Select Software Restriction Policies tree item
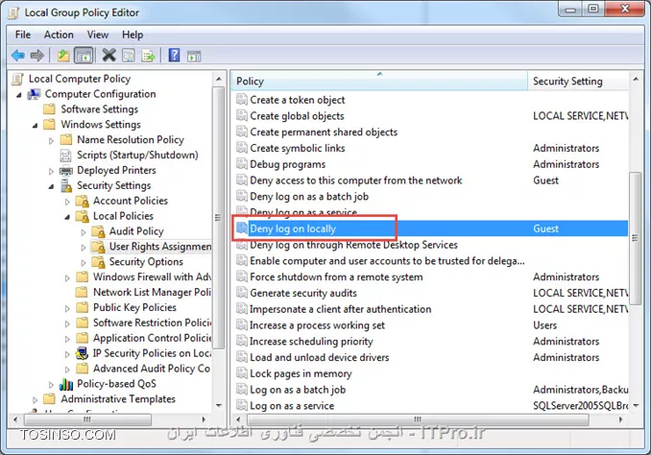This screenshot has height=455, width=651. point(152,323)
